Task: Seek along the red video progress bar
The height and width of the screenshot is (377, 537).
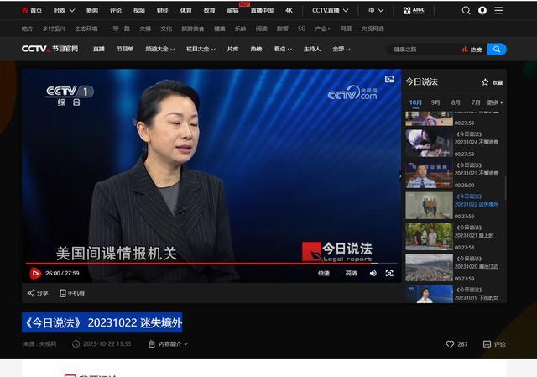Action: coord(211,264)
